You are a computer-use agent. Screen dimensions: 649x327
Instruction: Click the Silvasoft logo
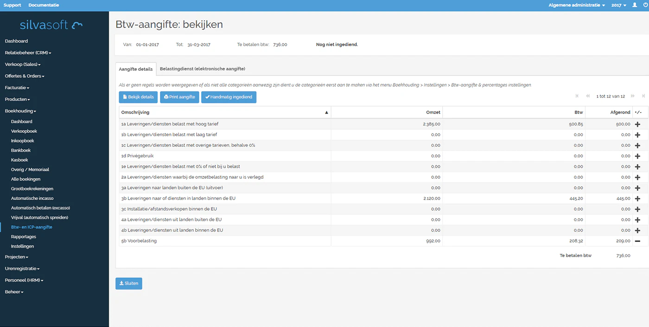(51, 25)
